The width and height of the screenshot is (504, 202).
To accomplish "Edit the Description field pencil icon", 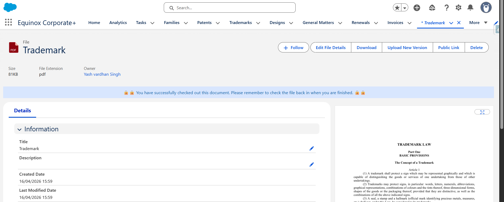I will [311, 165].
